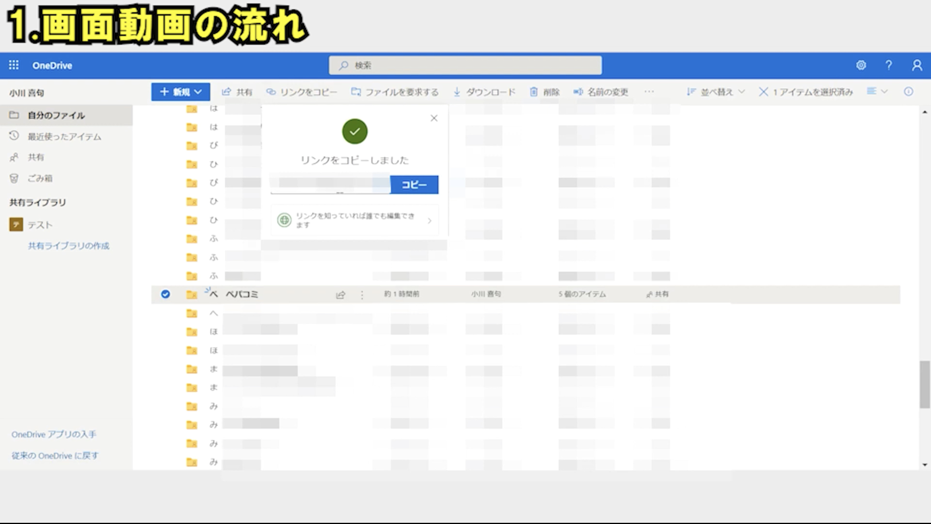This screenshot has width=931, height=524.
Task: Expand the 新規 dropdown button
Action: tap(181, 92)
